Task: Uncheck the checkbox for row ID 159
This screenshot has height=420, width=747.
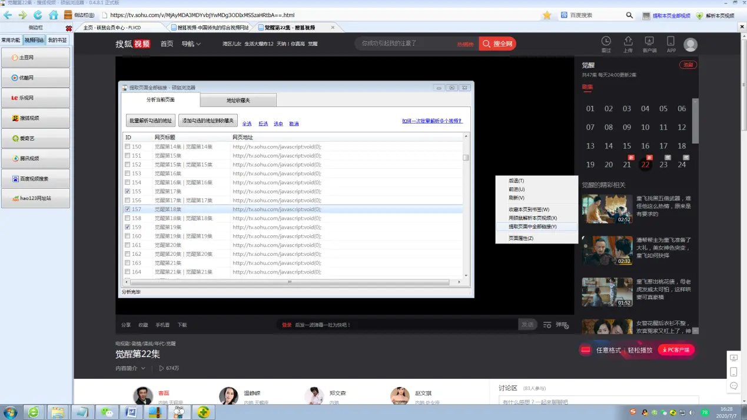Action: pos(128,227)
